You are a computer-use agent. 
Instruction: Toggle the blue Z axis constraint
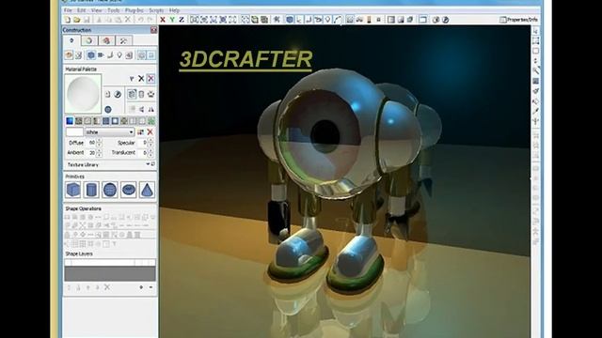182,20
